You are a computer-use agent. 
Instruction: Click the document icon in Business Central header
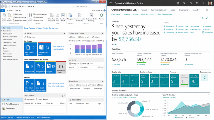tap(178, 3)
